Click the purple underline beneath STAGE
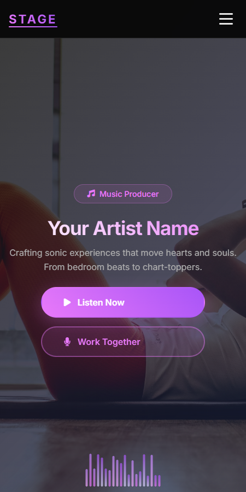 (x=33, y=27)
